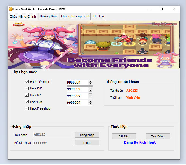Click the Mã Kích hoạt password field
The width and height of the screenshot is (186, 165).
click(x=53, y=142)
